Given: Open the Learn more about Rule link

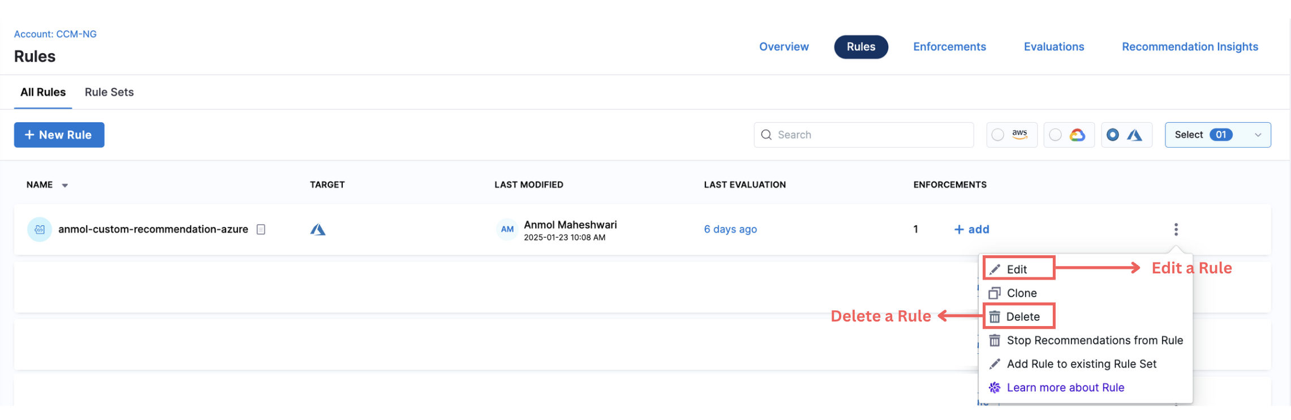Looking at the screenshot, I should coord(1065,388).
